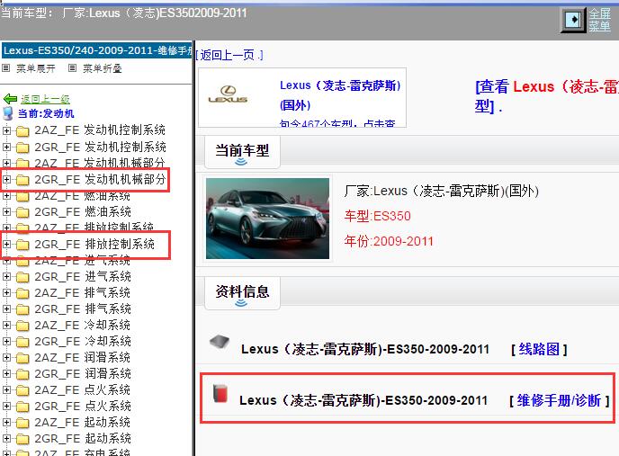Expand 2GR_FE 起动系统 node
619x456 pixels.
(x=6, y=438)
